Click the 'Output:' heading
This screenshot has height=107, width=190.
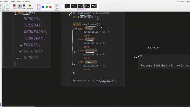coord(154,48)
